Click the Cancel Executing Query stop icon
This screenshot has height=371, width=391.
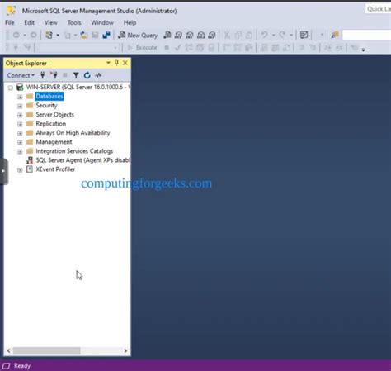point(167,48)
